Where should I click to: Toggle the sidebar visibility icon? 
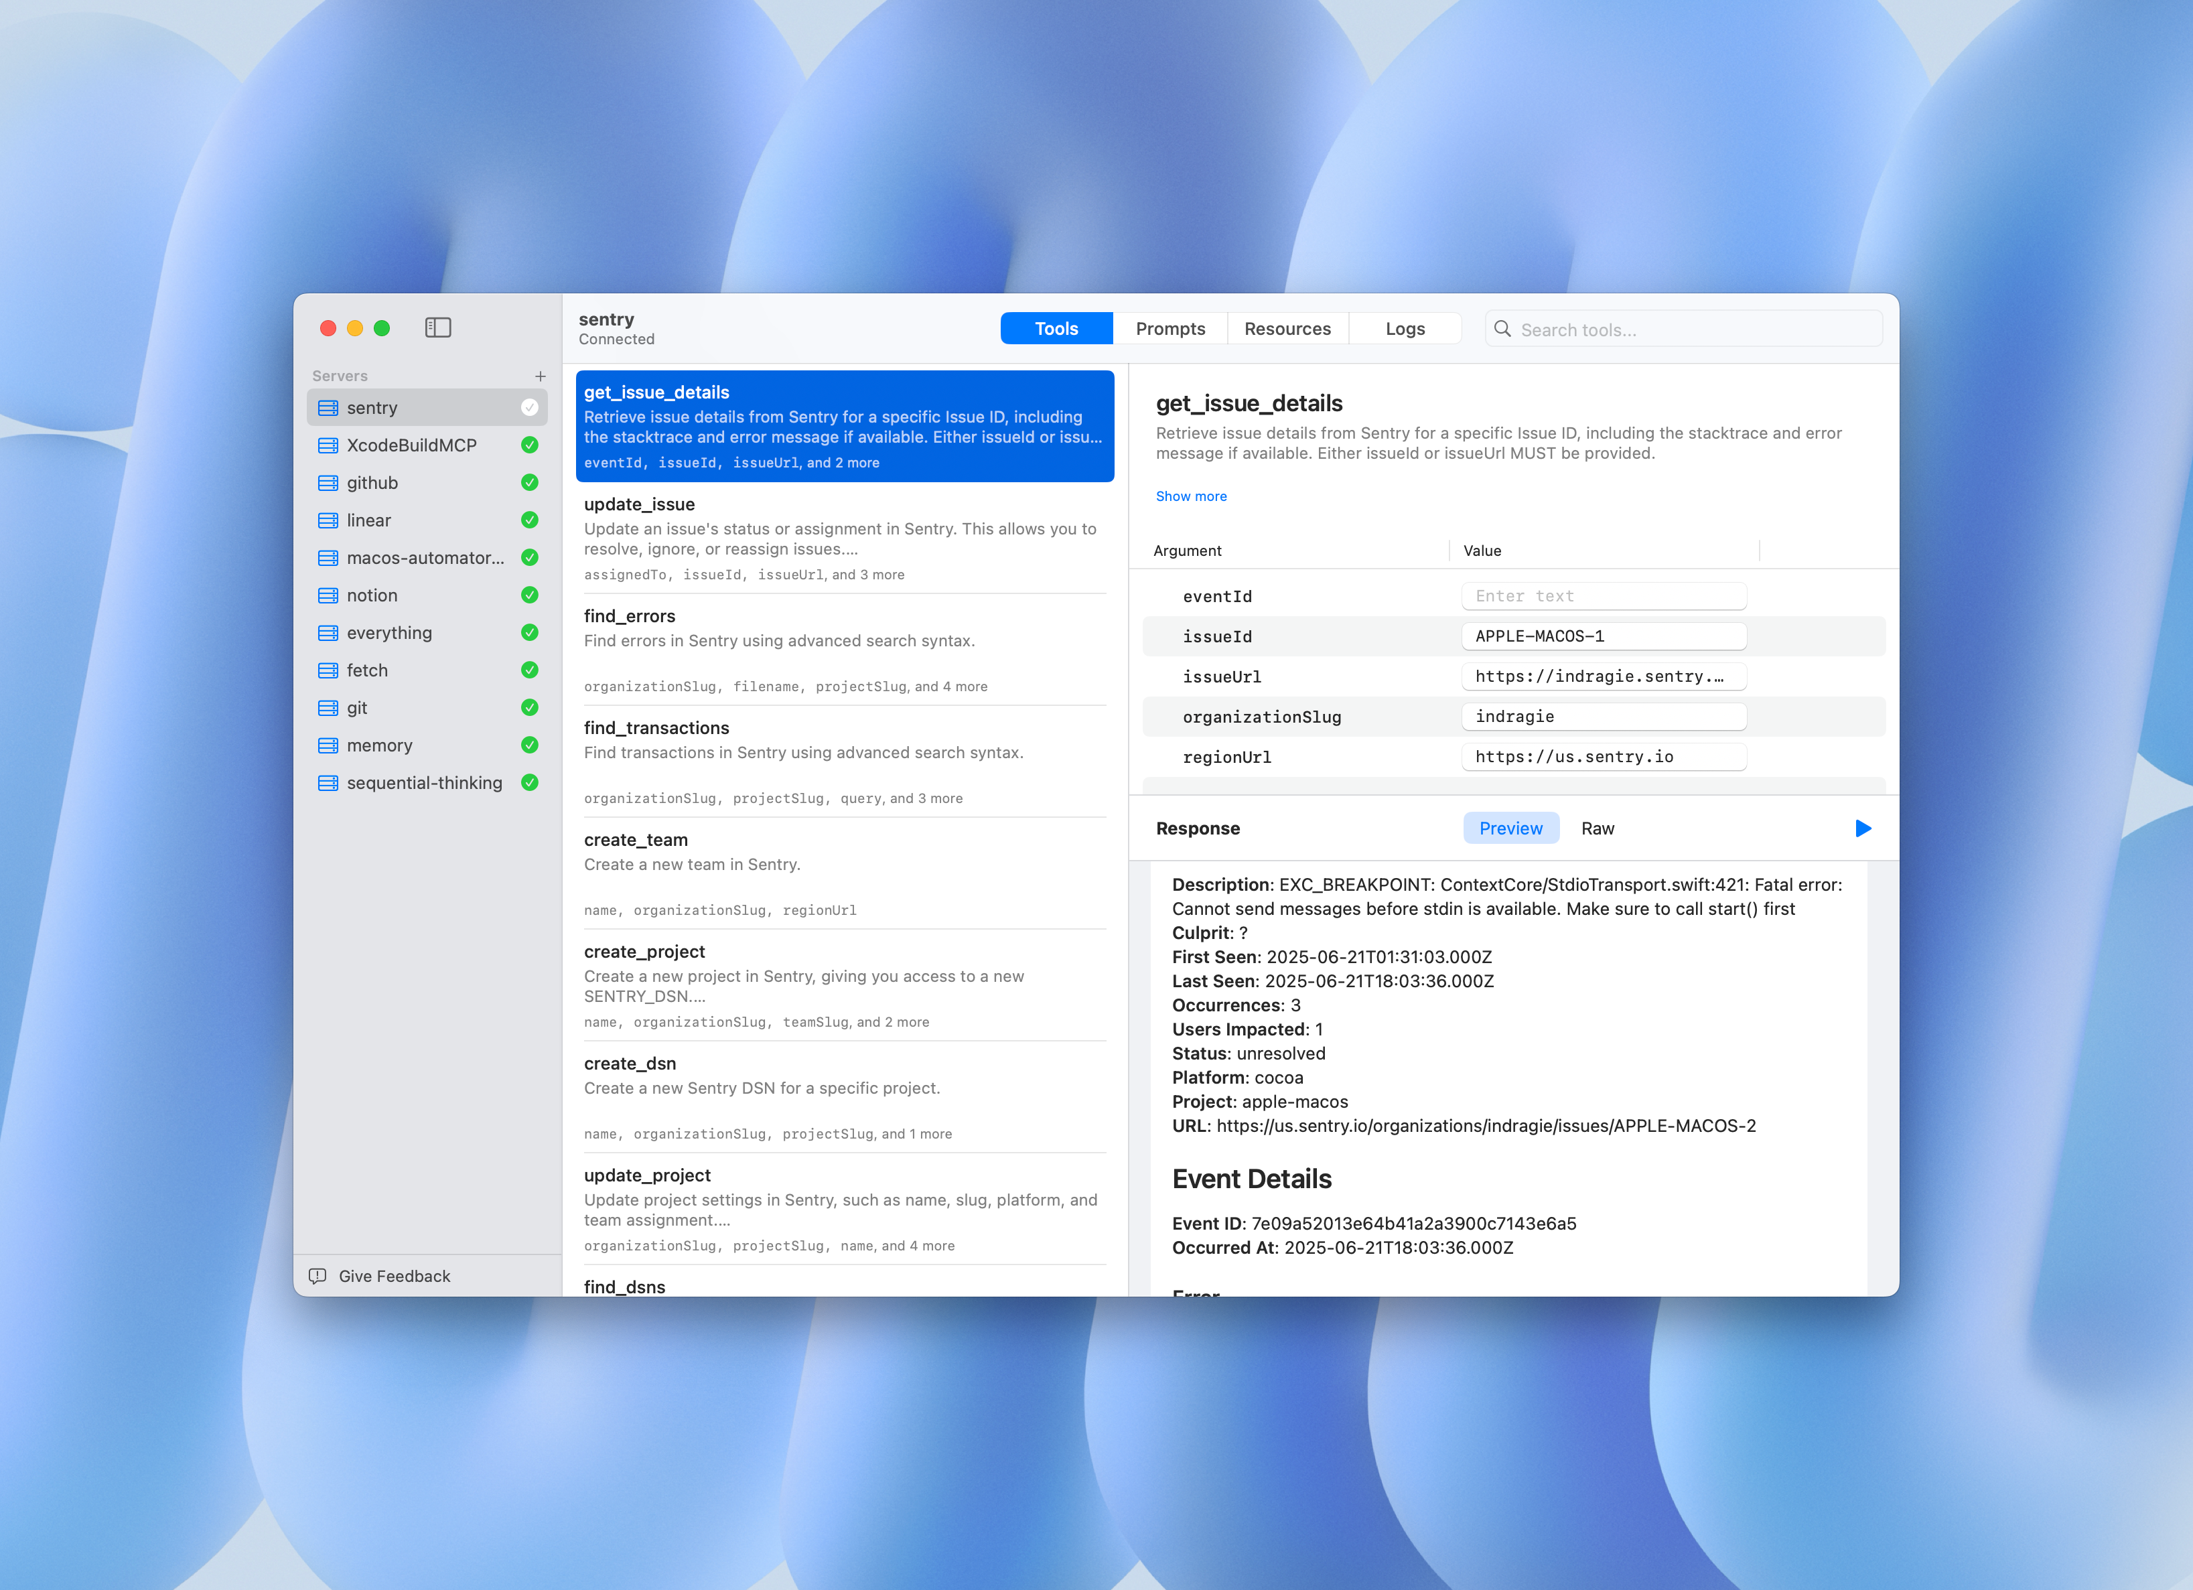tap(438, 328)
